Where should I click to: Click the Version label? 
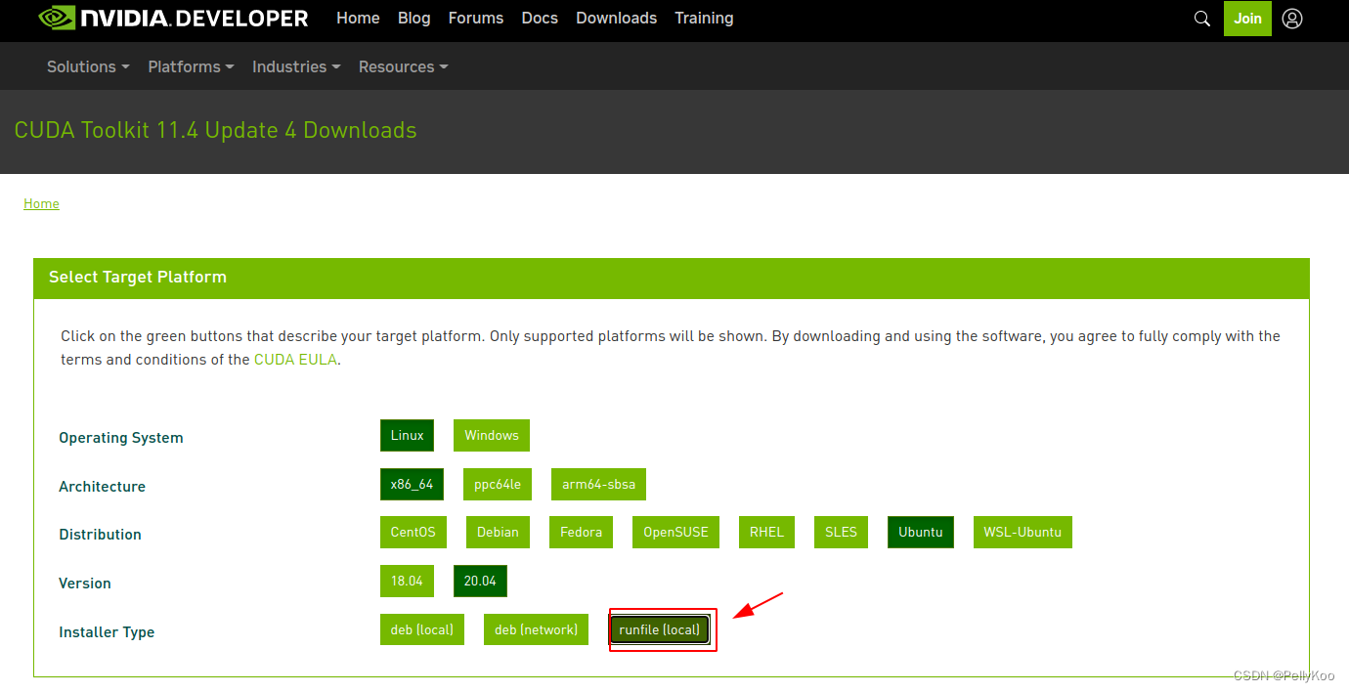coord(85,583)
